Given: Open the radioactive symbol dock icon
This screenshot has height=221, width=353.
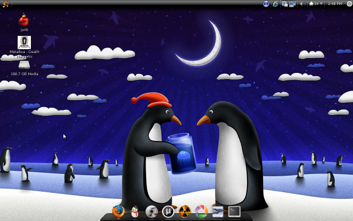Looking at the screenshot, I should [185, 212].
